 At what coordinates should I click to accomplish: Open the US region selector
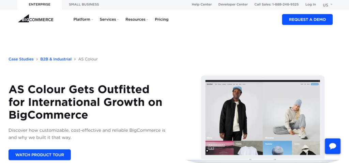click(x=328, y=5)
